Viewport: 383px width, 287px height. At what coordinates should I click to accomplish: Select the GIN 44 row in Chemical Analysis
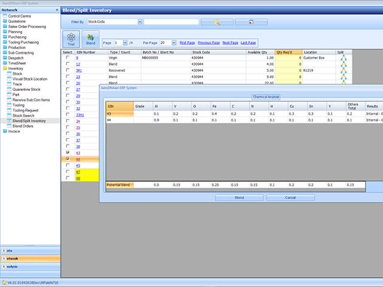244,120
